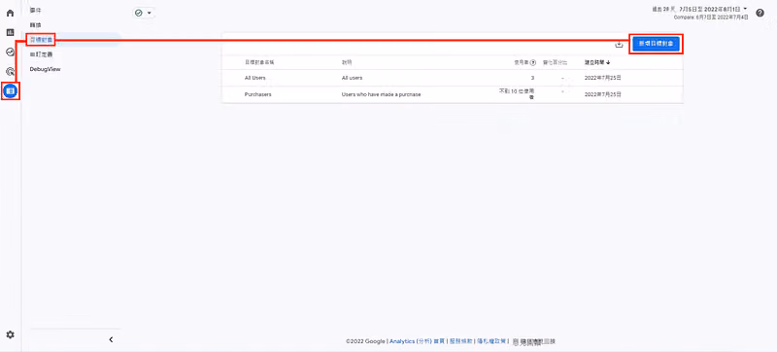Image resolution: width=777 pixels, height=352 pixels.
Task: Click the Compare date range text
Action: [711, 18]
